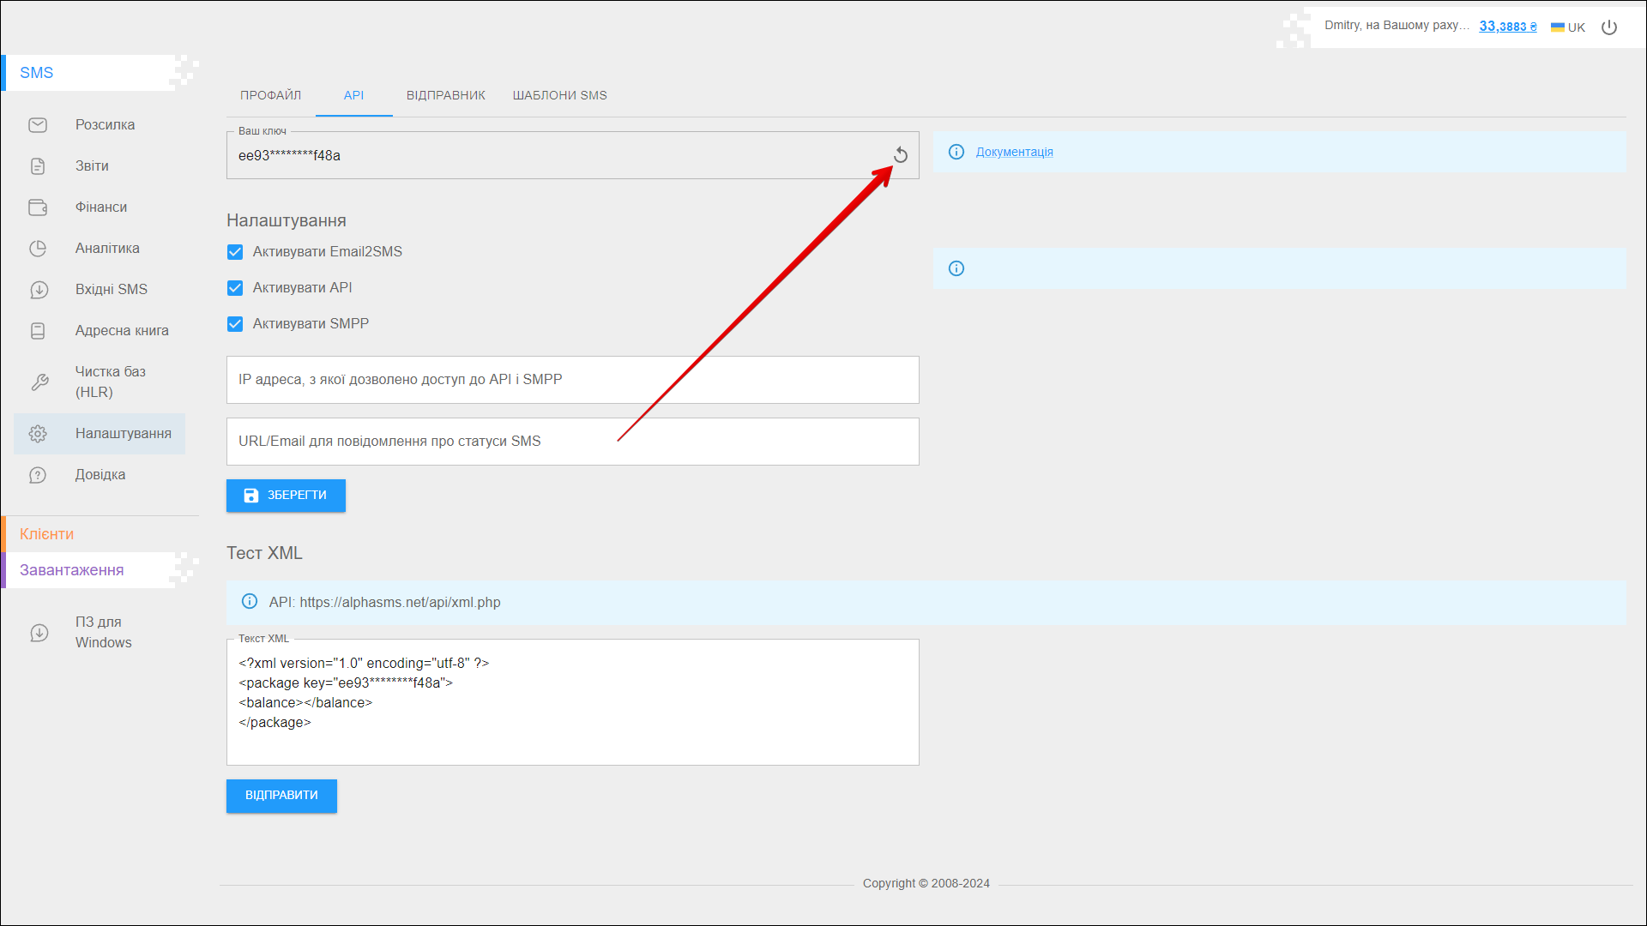Open Аналітика pie chart icon
The width and height of the screenshot is (1647, 926).
coord(38,249)
